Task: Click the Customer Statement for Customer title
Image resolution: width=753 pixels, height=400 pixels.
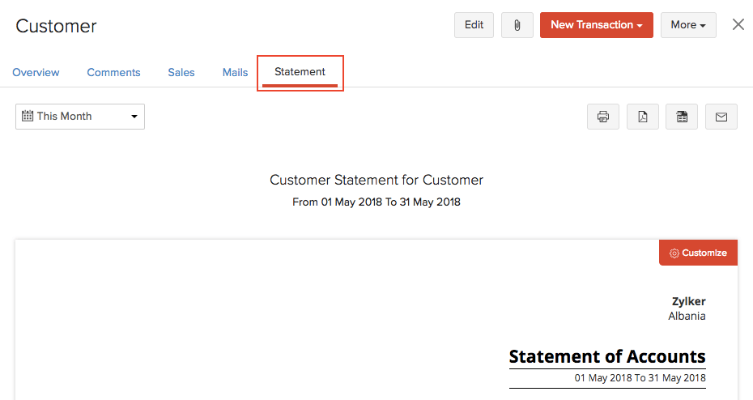Action: tap(376, 180)
